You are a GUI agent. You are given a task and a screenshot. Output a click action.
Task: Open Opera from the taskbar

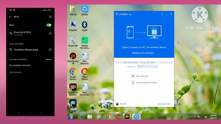click(x=118, y=117)
